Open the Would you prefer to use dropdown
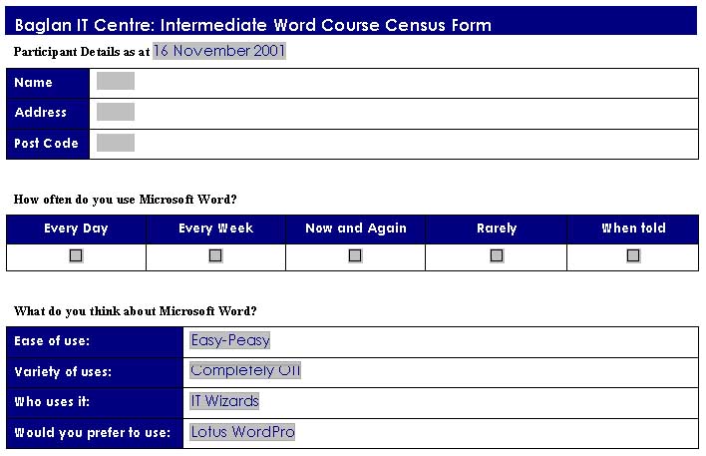 pyautogui.click(x=242, y=432)
